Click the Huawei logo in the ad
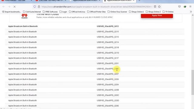Image resolution: width=194 pixels, height=109 pixels. 25,16
